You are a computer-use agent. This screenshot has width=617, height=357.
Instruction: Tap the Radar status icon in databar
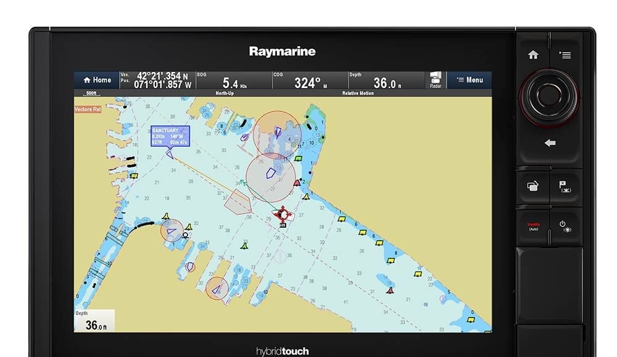click(435, 80)
